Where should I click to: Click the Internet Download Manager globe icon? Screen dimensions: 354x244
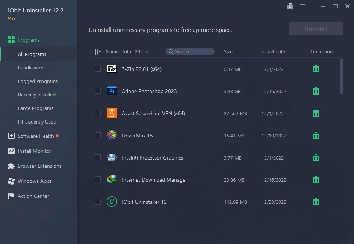tap(112, 179)
